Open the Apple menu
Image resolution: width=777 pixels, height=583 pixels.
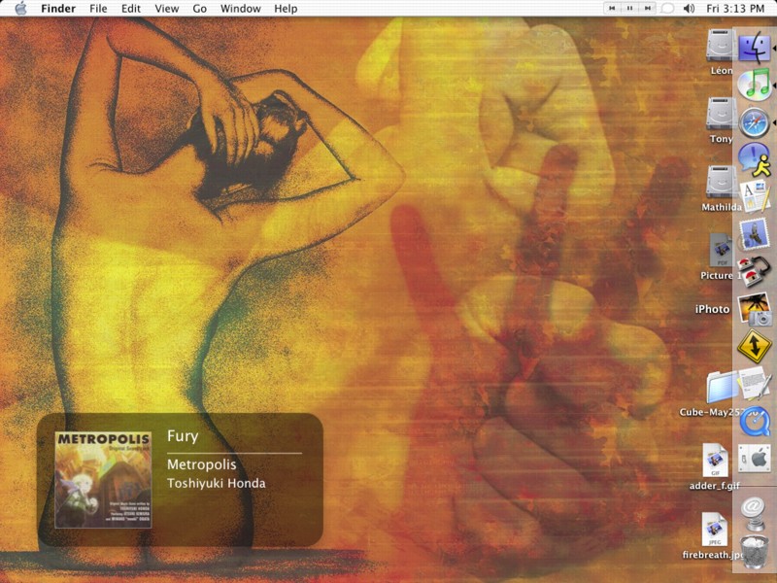(20, 8)
